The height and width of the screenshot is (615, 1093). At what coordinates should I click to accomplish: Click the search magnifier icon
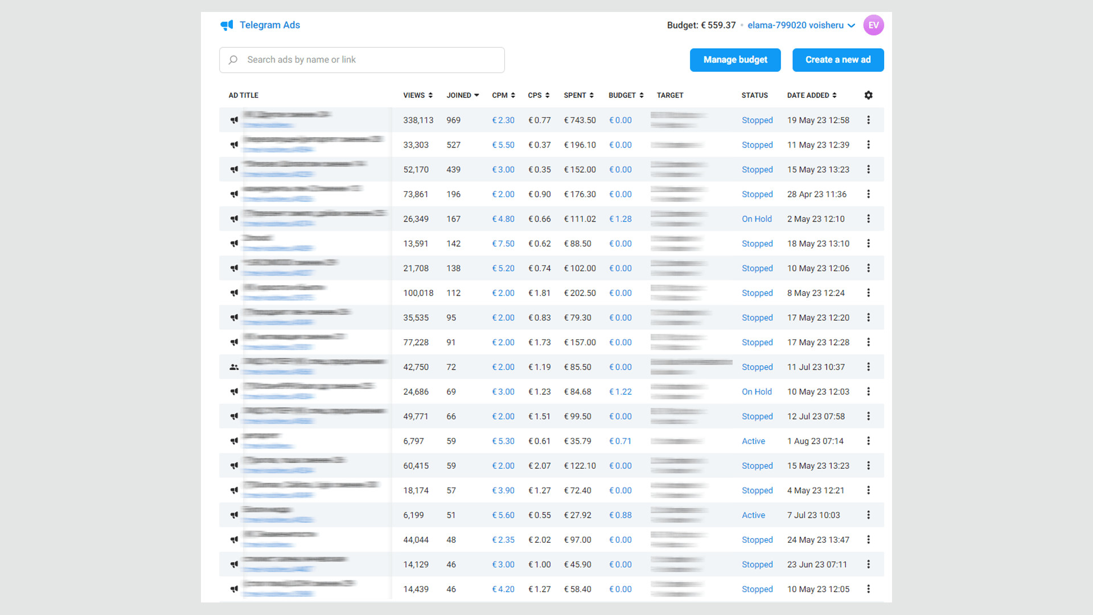point(233,60)
